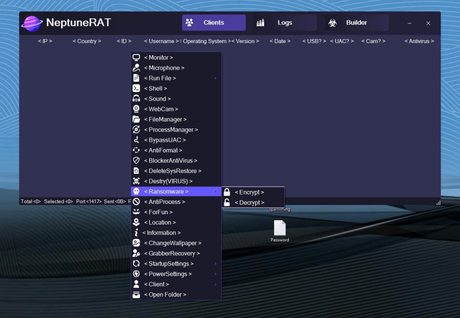460x318 pixels.
Task: Click the Antivirus column header
Action: (x=418, y=41)
